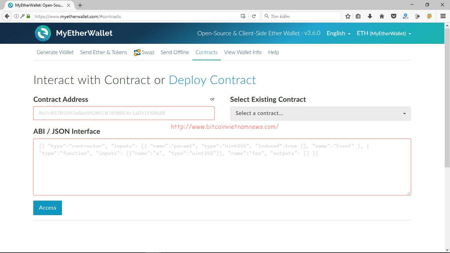
Task: Click the Swap colored arrows icon
Action: pyautogui.click(x=137, y=52)
